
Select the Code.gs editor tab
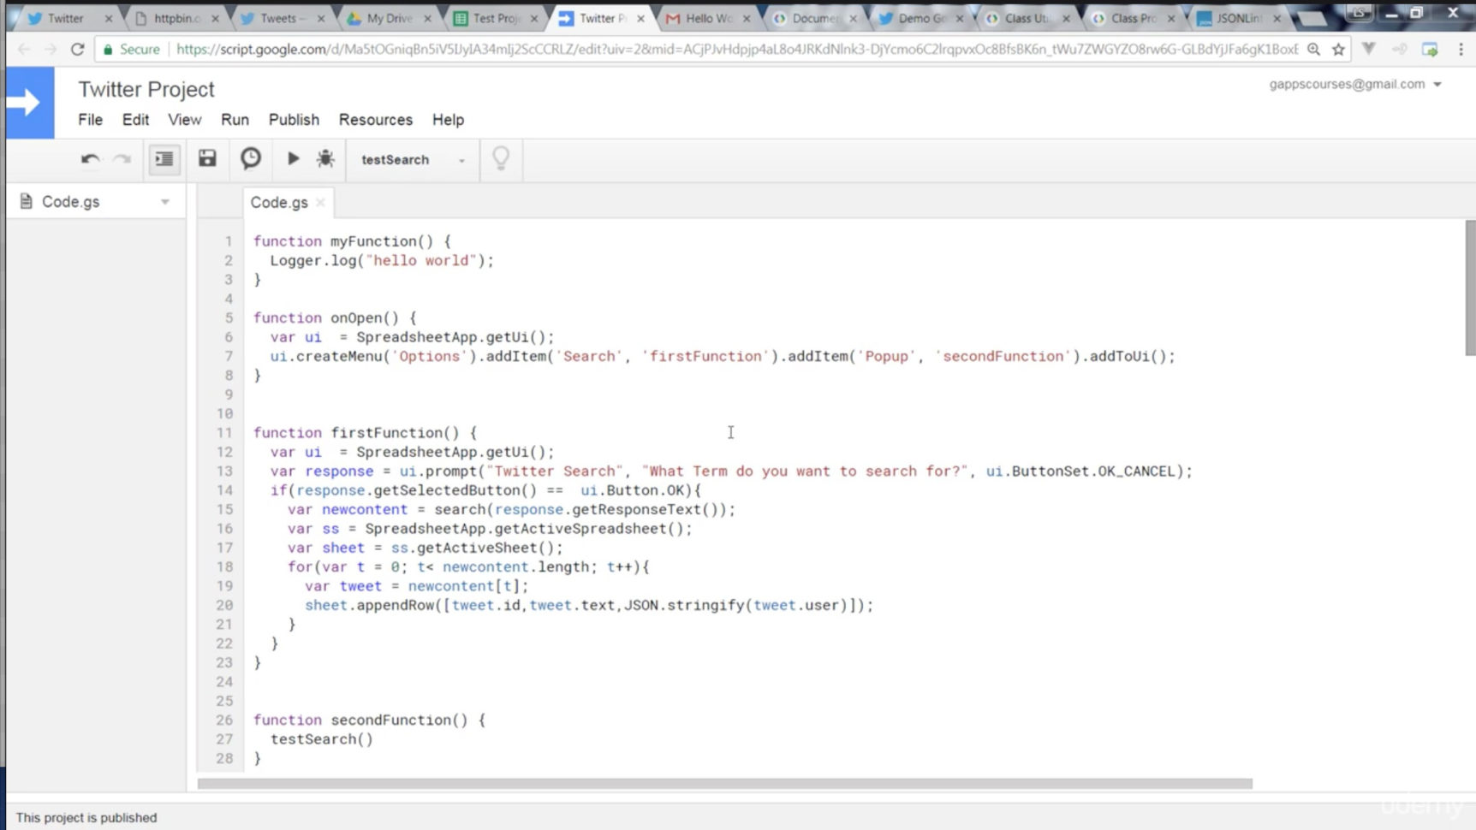(279, 203)
